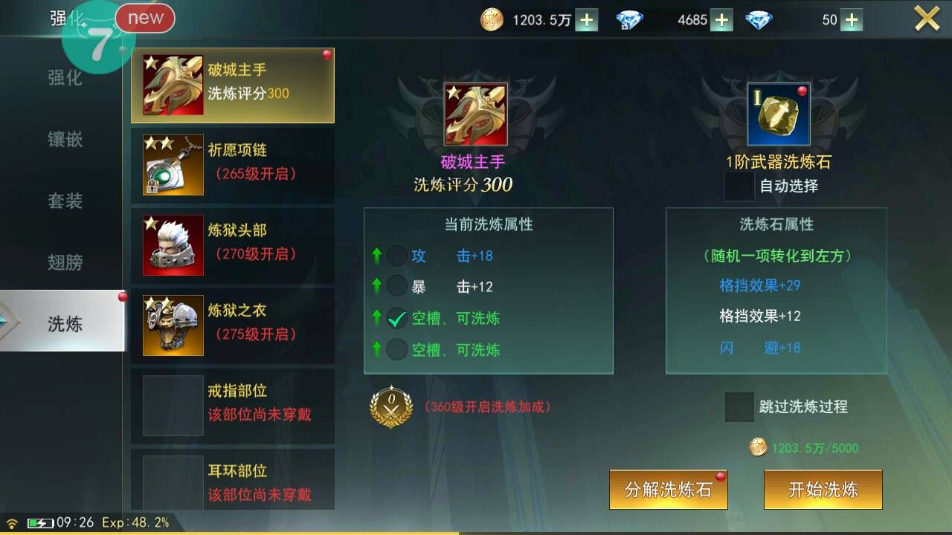Select the 祈愿项链 necklace icon
952x535 pixels.
click(x=173, y=165)
